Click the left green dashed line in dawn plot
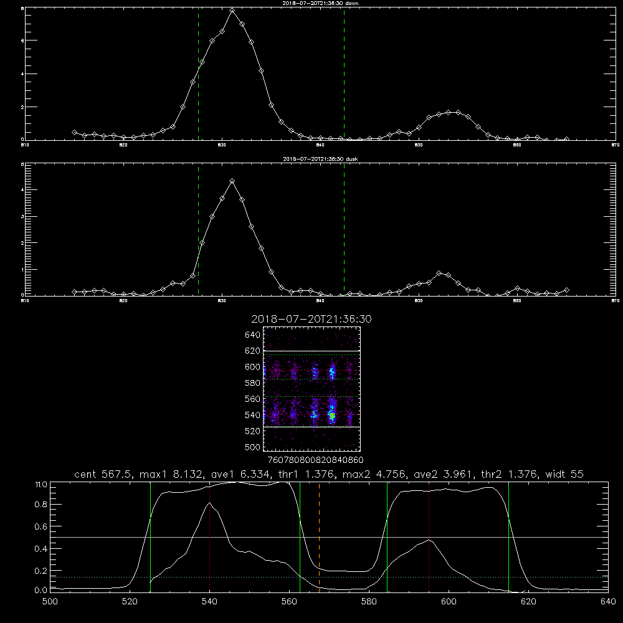Screen dimensions: 623x623 (x=198, y=74)
